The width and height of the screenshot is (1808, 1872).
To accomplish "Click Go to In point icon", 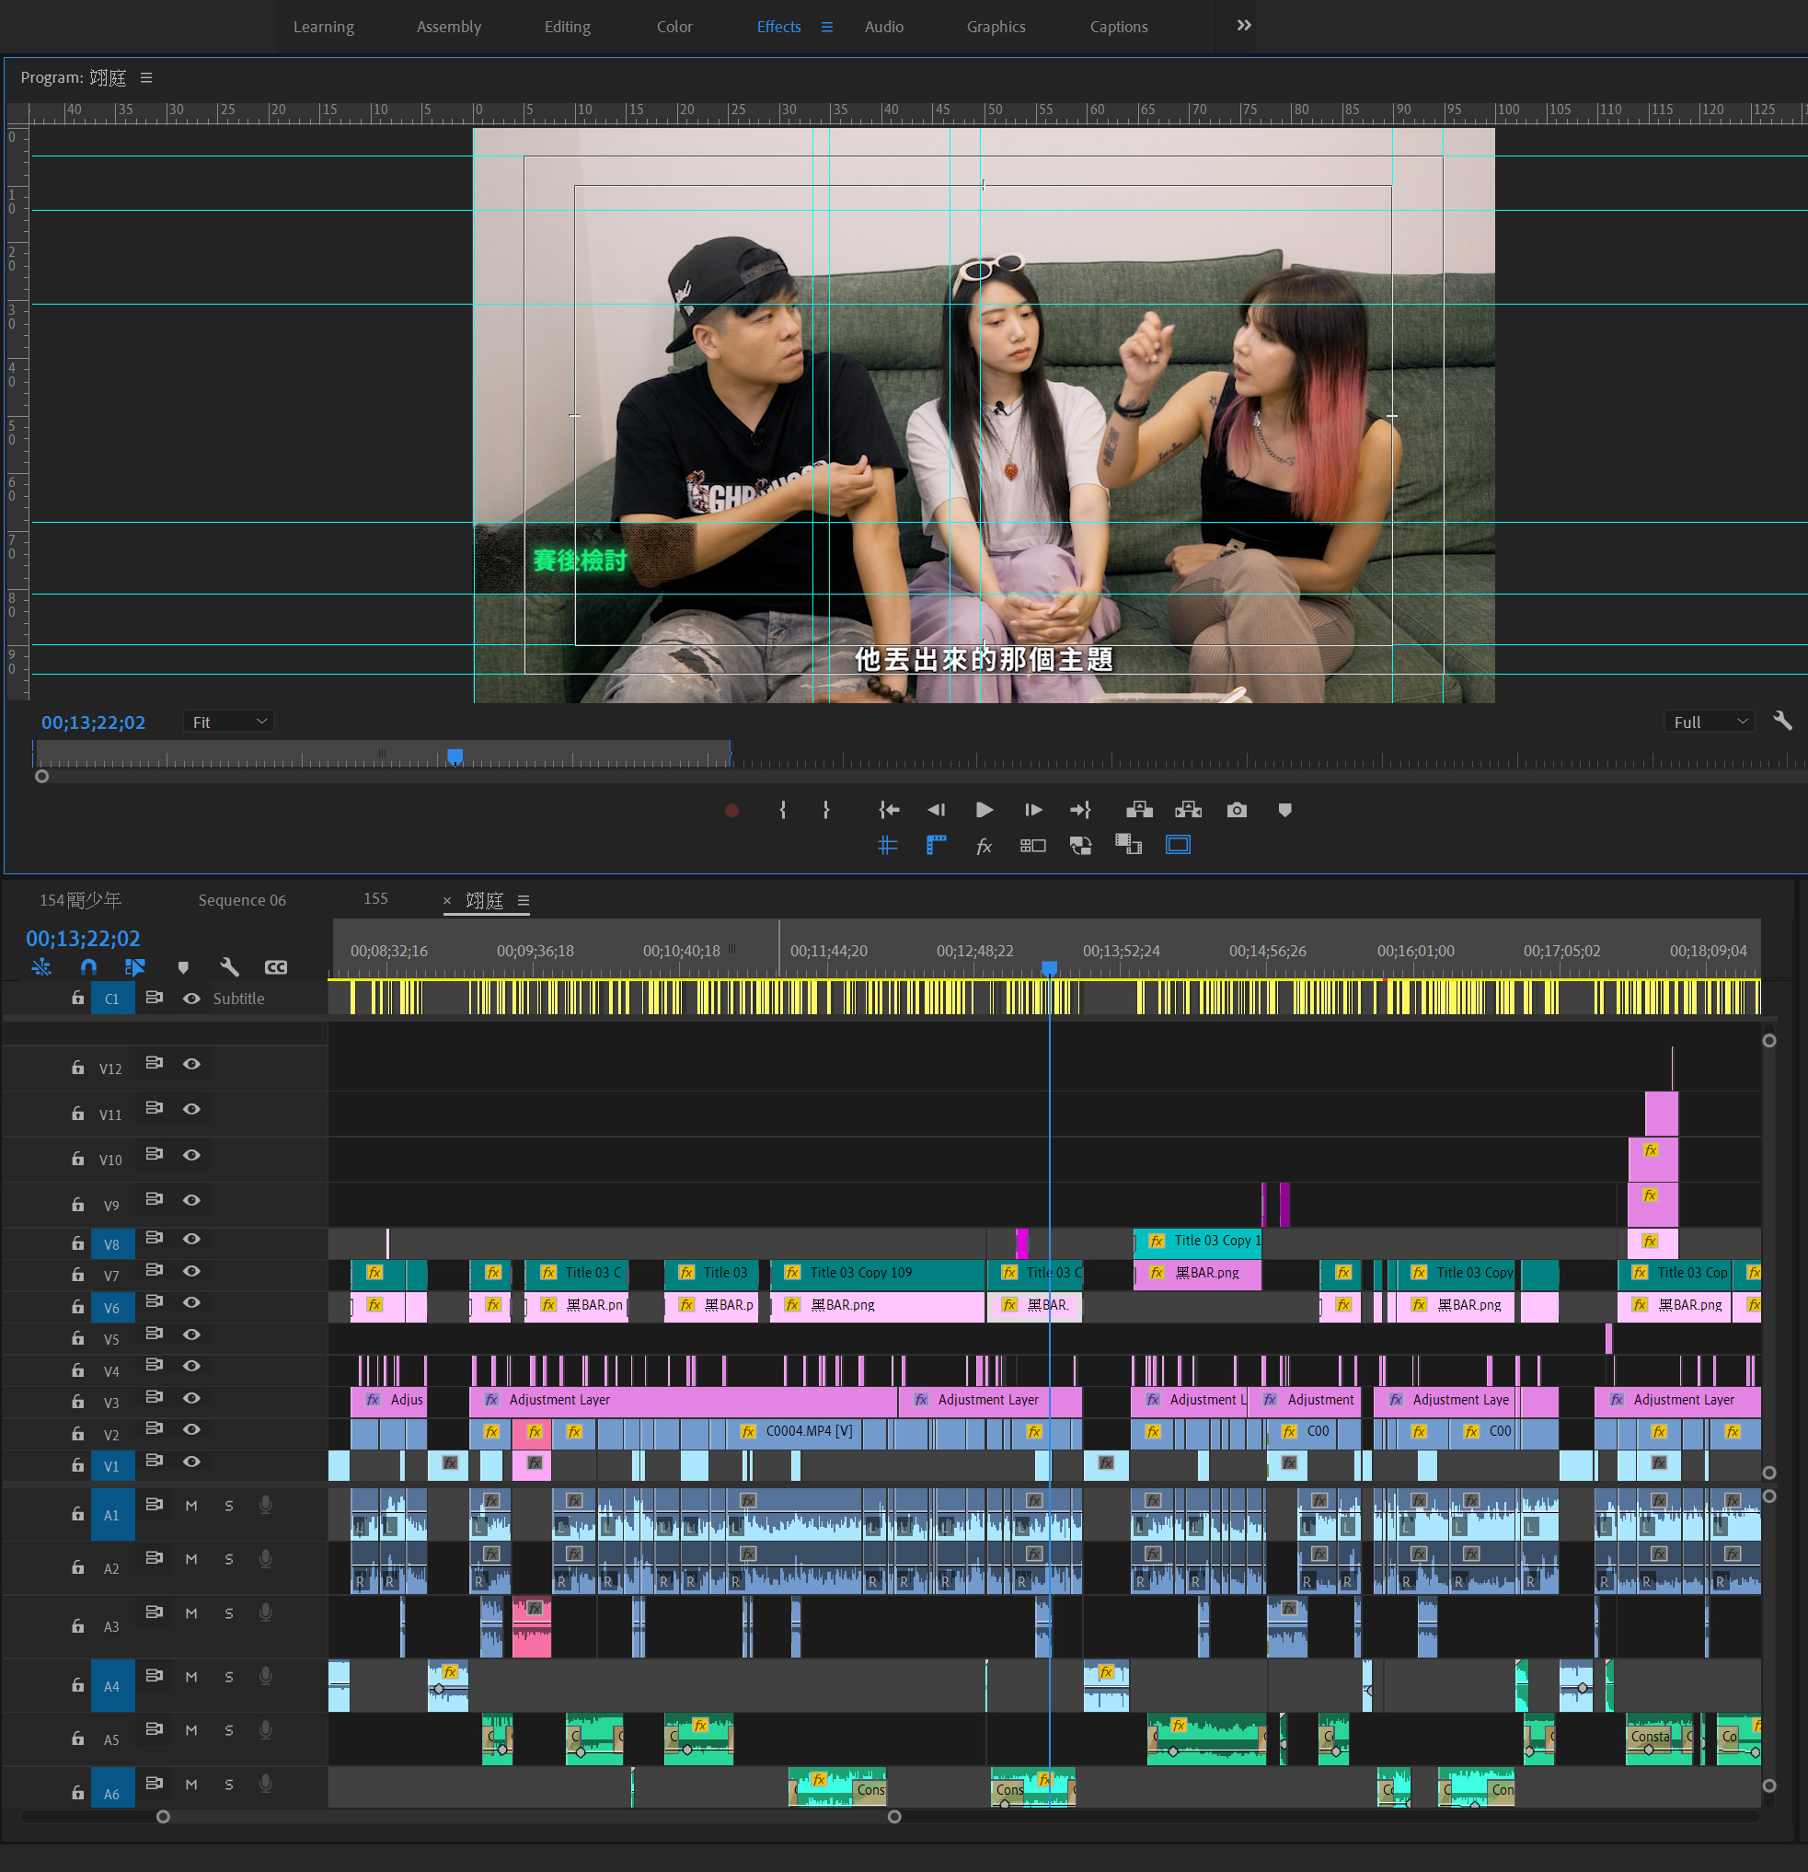I will 889,810.
